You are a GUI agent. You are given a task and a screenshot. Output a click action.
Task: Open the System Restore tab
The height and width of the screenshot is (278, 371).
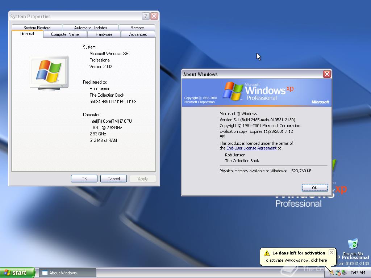click(37, 28)
